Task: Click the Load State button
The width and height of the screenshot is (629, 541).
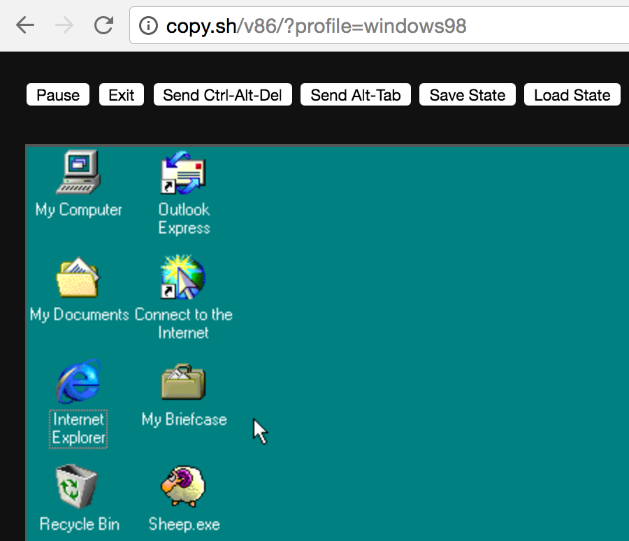Action: pyautogui.click(x=572, y=95)
